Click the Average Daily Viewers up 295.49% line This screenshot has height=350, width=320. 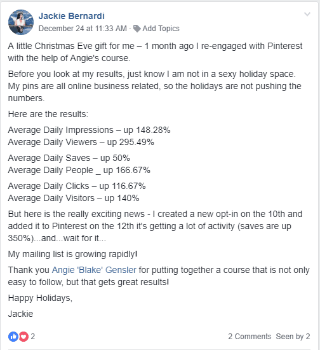tap(81, 142)
